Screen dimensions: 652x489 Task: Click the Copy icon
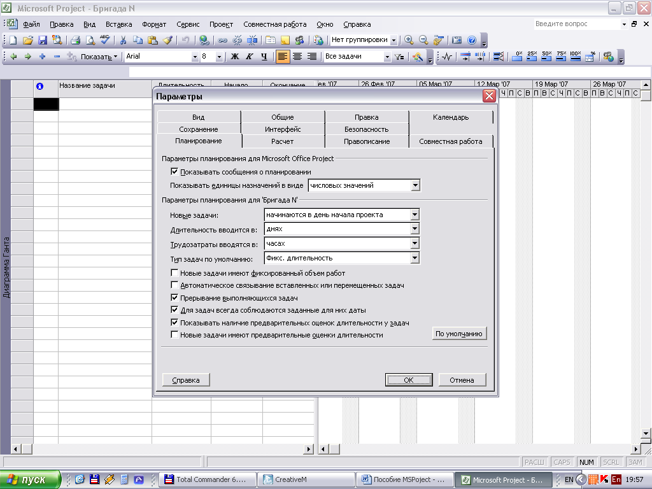pos(138,40)
